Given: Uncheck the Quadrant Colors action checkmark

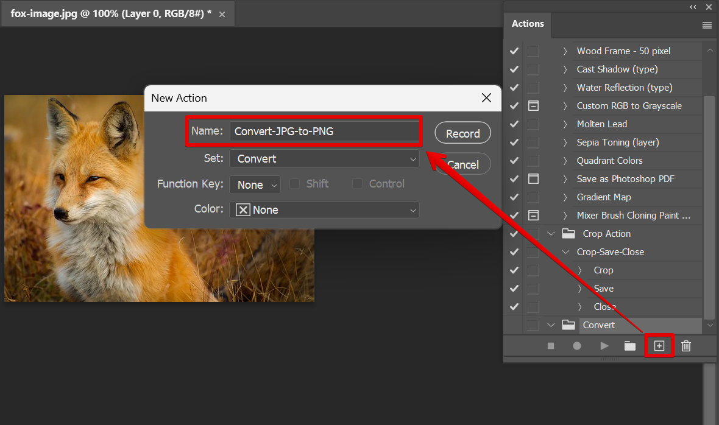Looking at the screenshot, I should 514,161.
